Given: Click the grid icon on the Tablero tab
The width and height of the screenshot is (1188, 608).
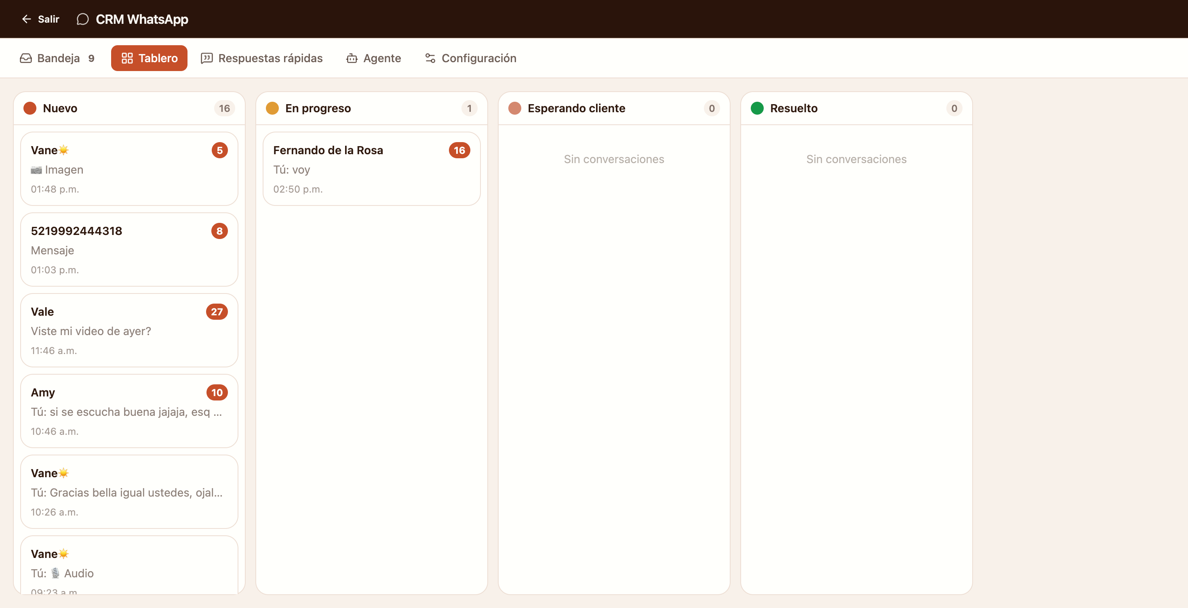Looking at the screenshot, I should [x=127, y=58].
